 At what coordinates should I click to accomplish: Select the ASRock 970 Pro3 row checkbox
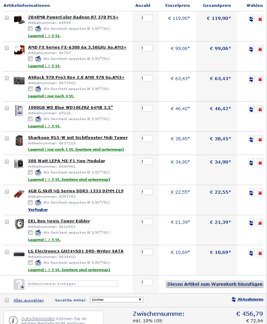pos(7,78)
